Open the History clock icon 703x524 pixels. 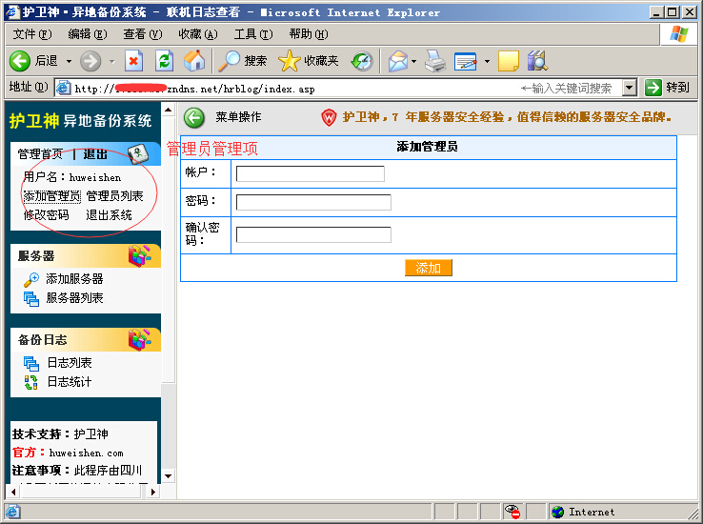362,61
